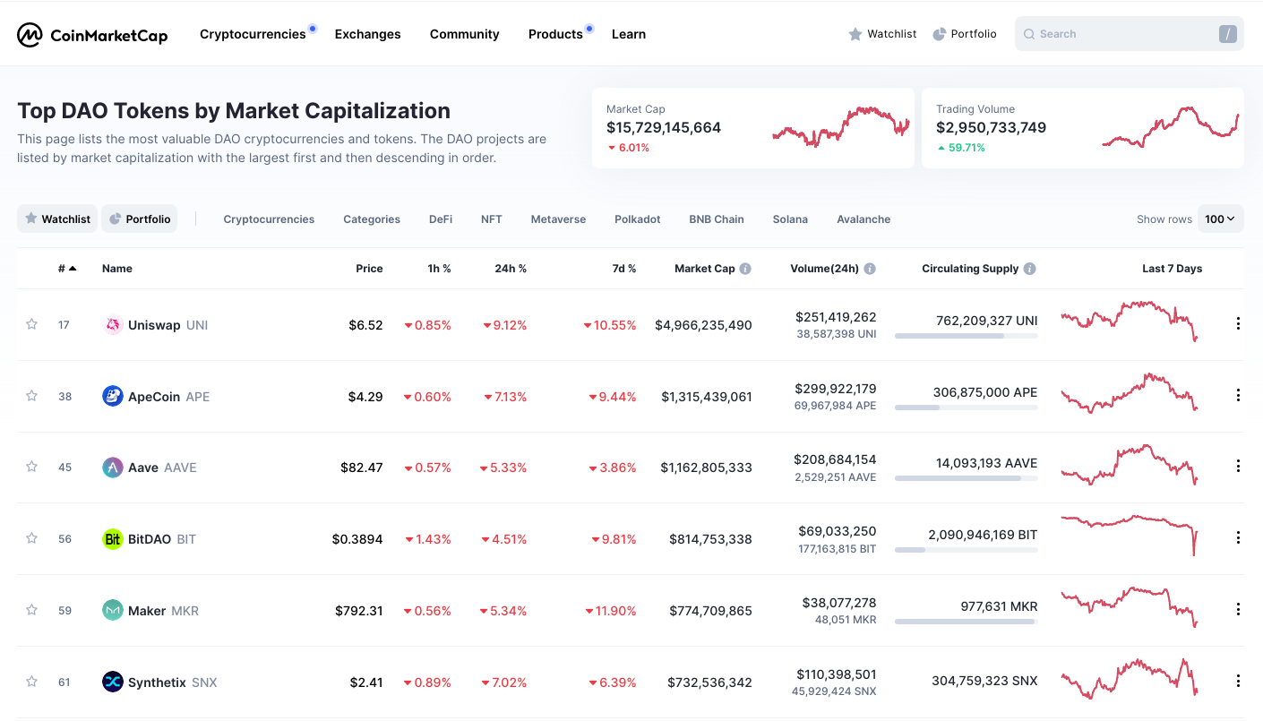Screen dimensions: 1263x721
Task: Expand the Exchanges header menu
Action: (x=367, y=34)
